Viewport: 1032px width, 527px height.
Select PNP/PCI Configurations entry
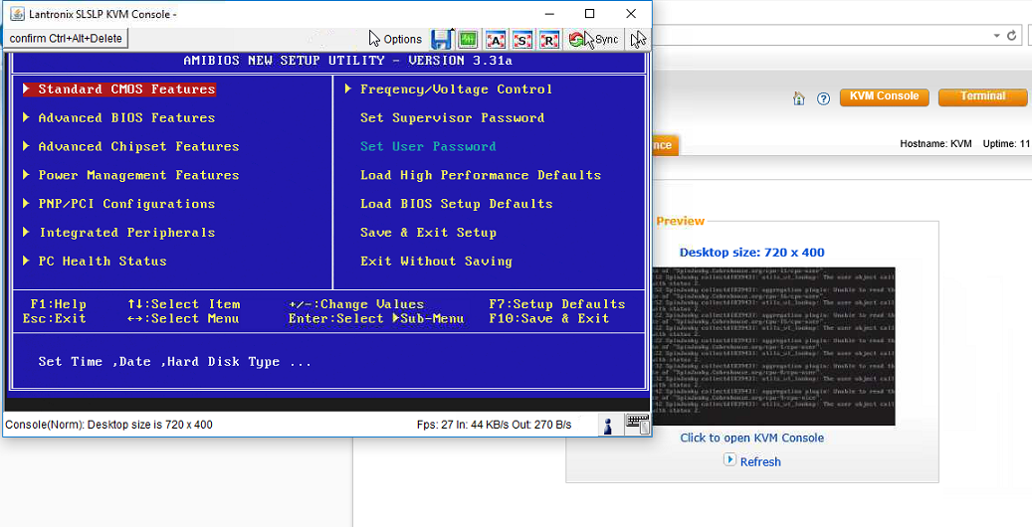tap(126, 204)
